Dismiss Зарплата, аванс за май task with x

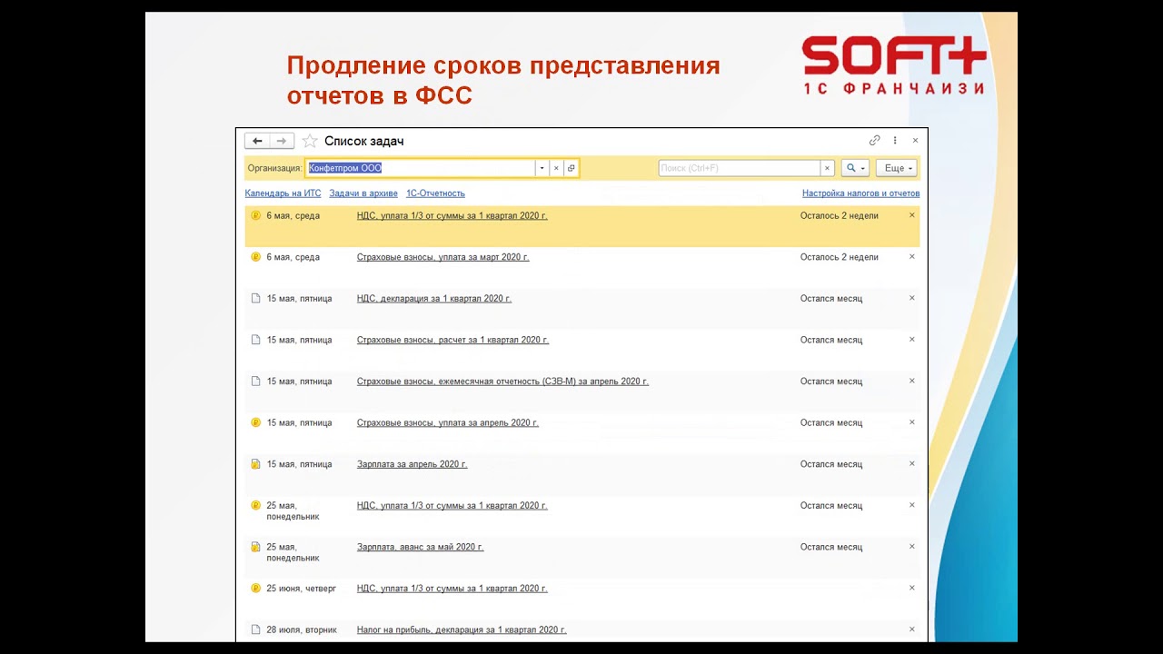912,547
